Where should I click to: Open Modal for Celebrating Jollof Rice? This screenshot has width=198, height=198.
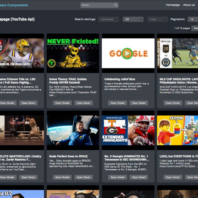click(x=118, y=103)
